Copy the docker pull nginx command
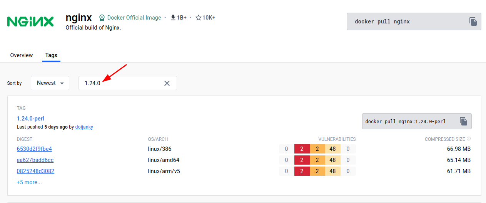The image size is (486, 203). [x=473, y=21]
